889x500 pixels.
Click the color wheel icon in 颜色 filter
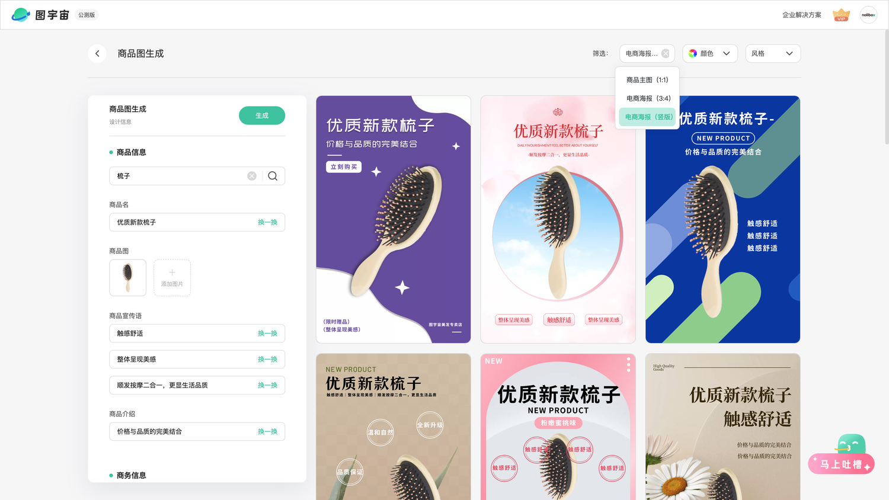point(693,53)
